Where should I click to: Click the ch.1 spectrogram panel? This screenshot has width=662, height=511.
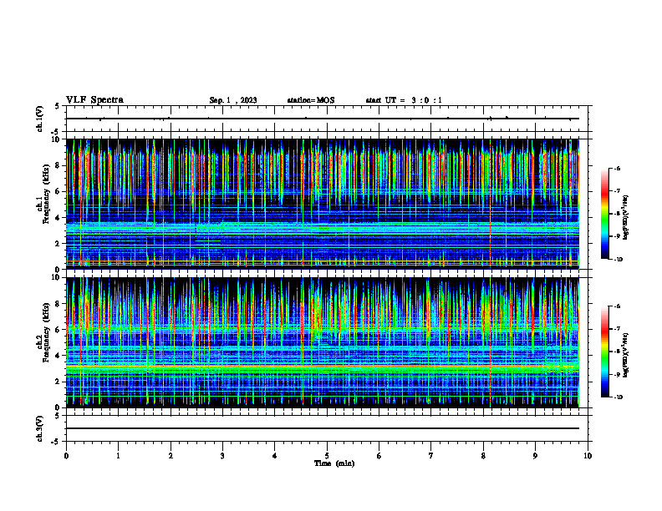click(323, 204)
